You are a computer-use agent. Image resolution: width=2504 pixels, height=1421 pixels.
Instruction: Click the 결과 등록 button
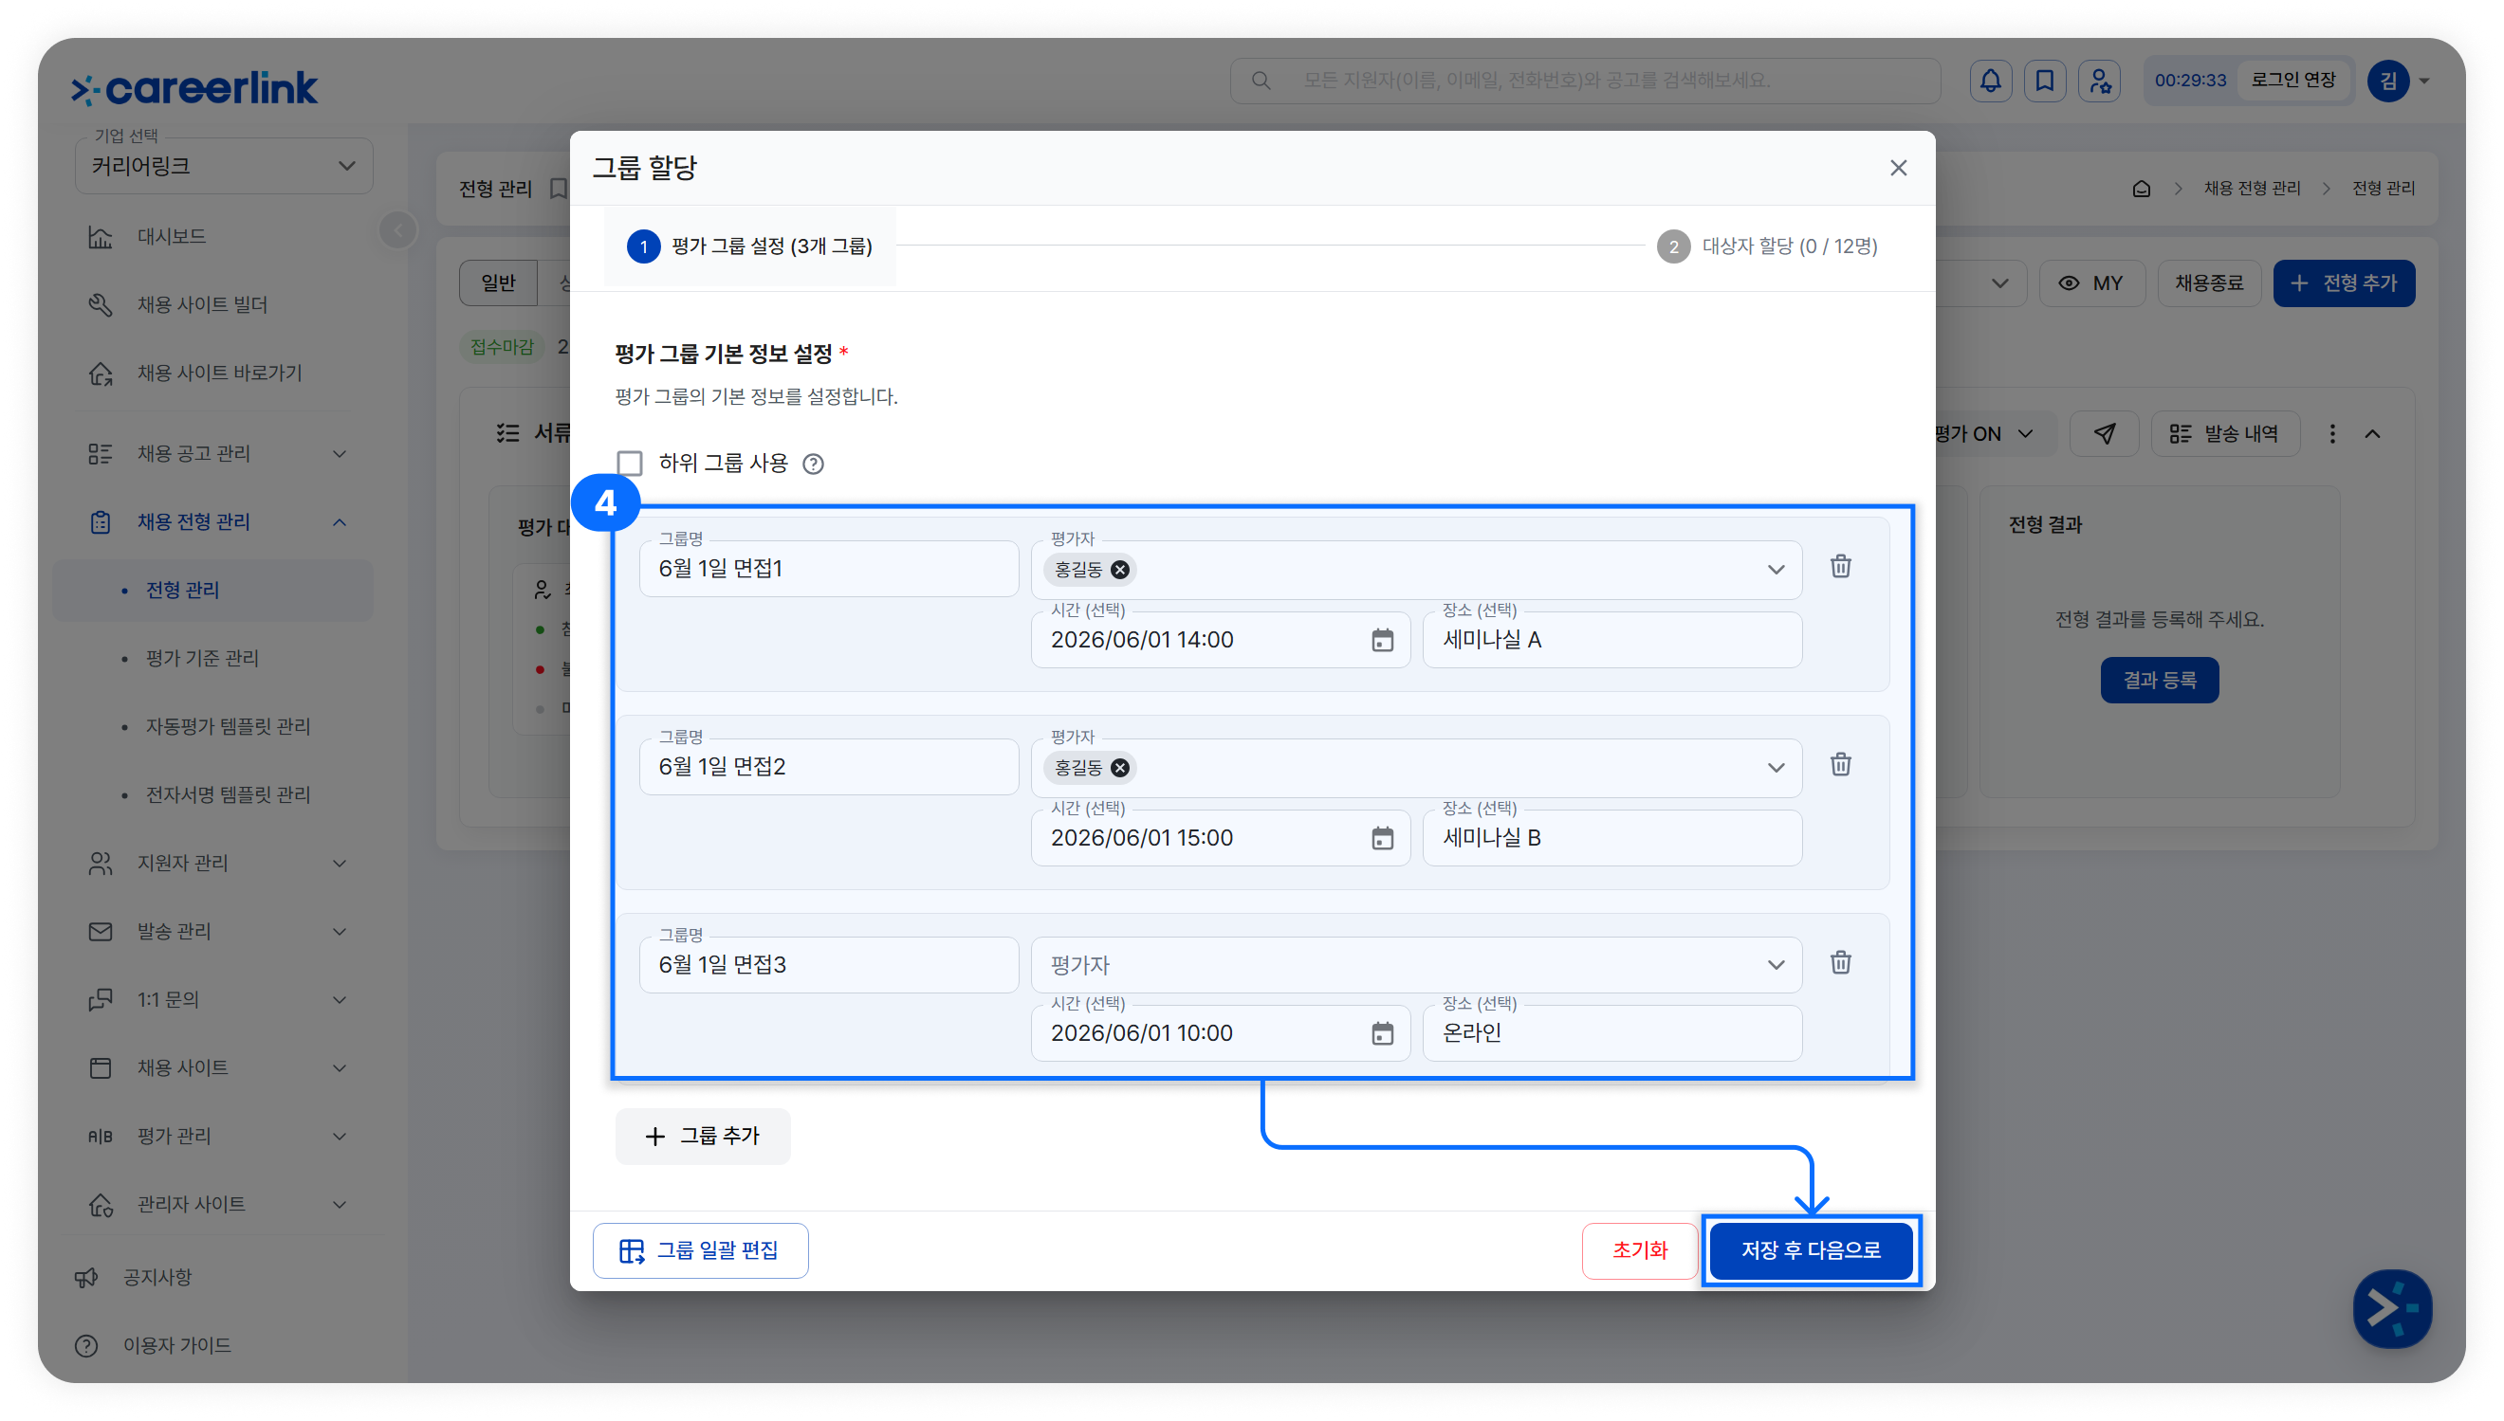(2160, 681)
